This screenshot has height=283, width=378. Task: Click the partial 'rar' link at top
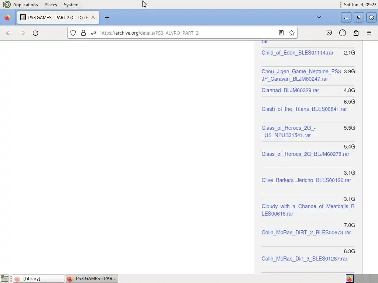pos(264,42)
